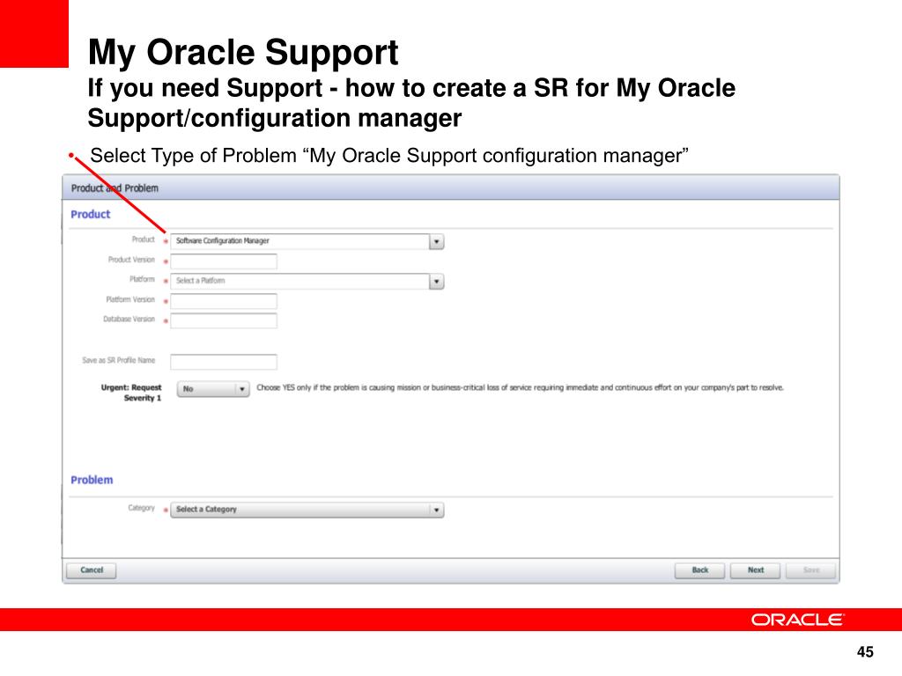The width and height of the screenshot is (902, 676).
Task: Click the Choose YES only severity help text
Action: point(520,388)
